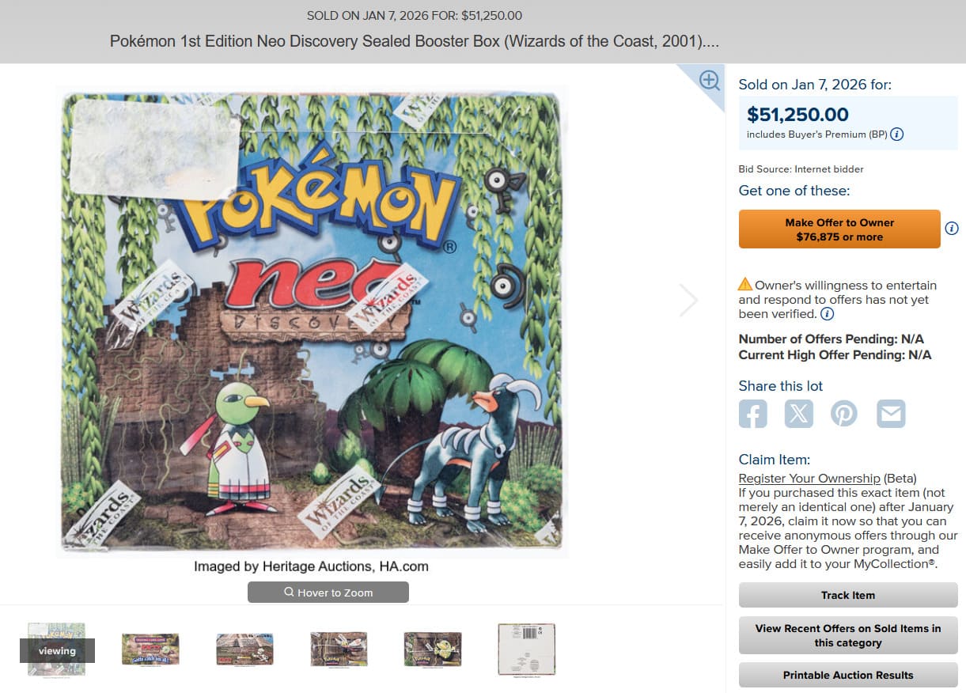
Task: Select the second box-side thumbnail
Action: pos(150,649)
